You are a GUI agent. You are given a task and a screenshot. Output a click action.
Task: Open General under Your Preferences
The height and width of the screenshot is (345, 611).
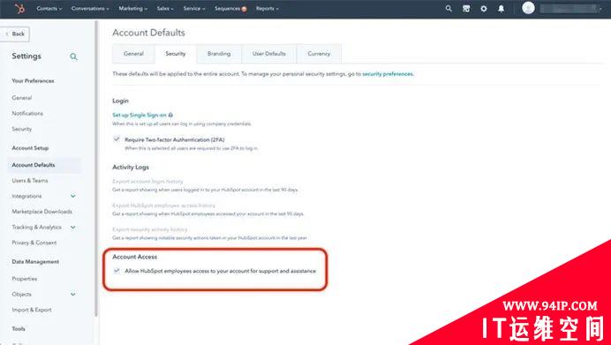[x=22, y=98]
